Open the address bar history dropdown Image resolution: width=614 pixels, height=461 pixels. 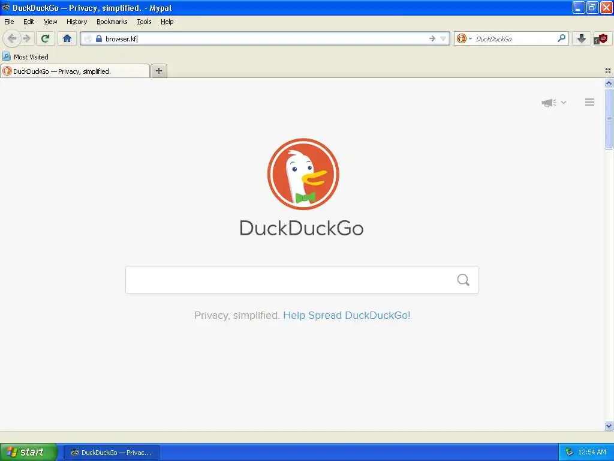(443, 38)
